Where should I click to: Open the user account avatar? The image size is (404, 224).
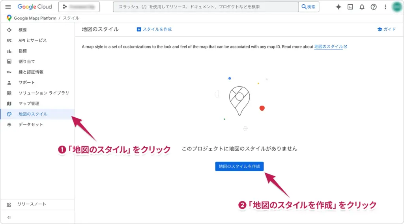pos(397,7)
